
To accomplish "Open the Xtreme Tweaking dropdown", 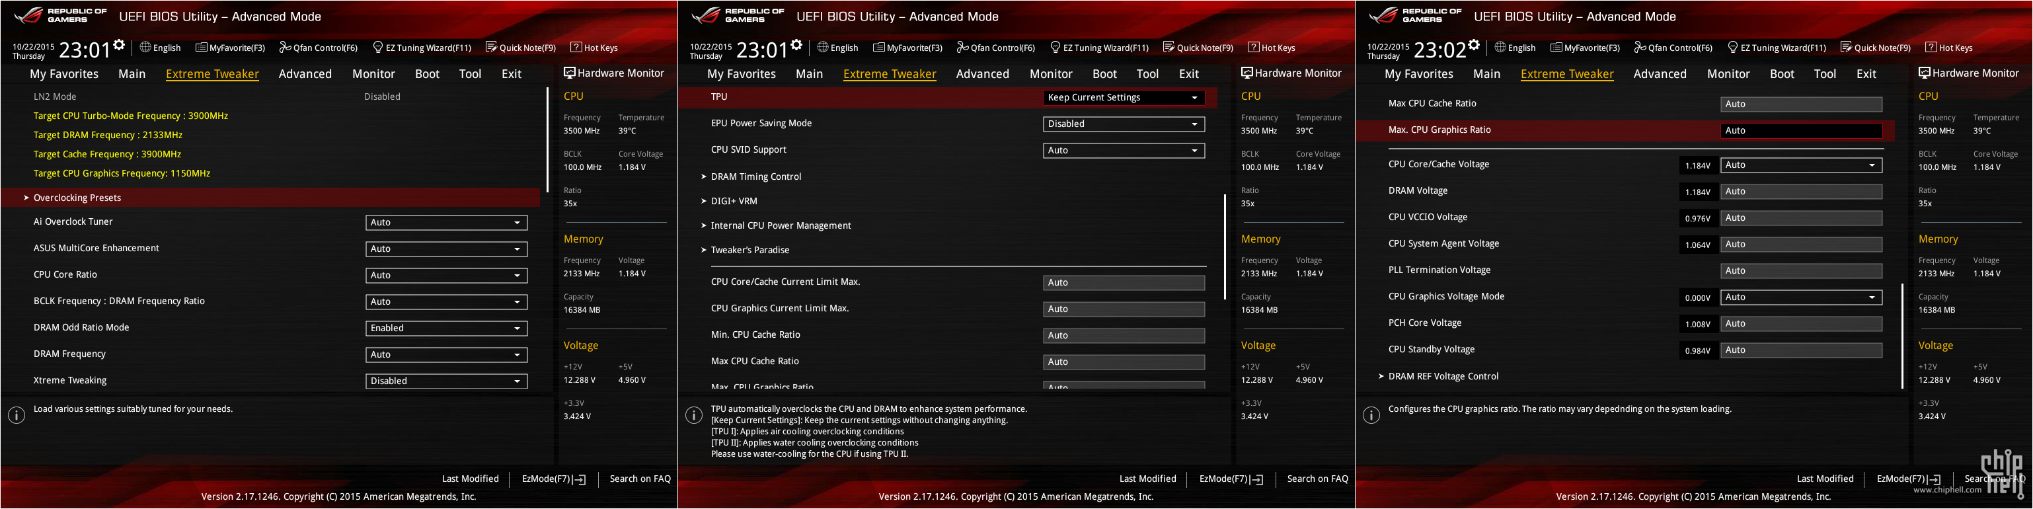I will click(x=447, y=381).
